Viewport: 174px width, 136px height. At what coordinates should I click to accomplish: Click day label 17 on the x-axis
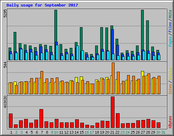(x=92, y=132)
